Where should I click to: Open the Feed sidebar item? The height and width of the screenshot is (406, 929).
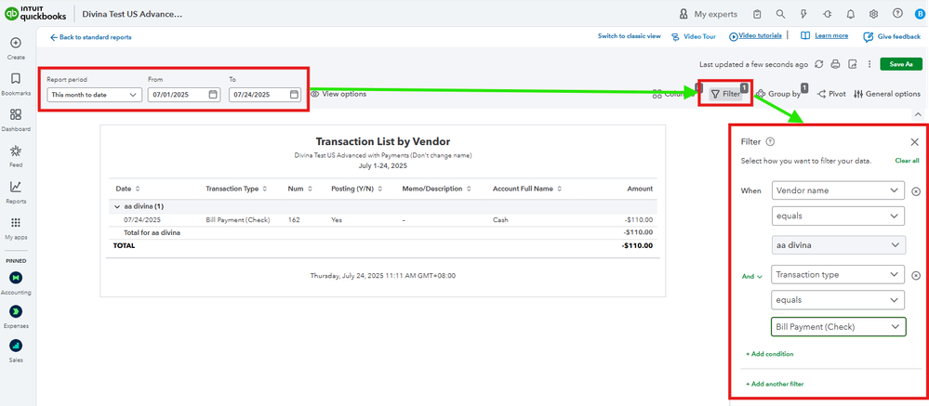16,156
